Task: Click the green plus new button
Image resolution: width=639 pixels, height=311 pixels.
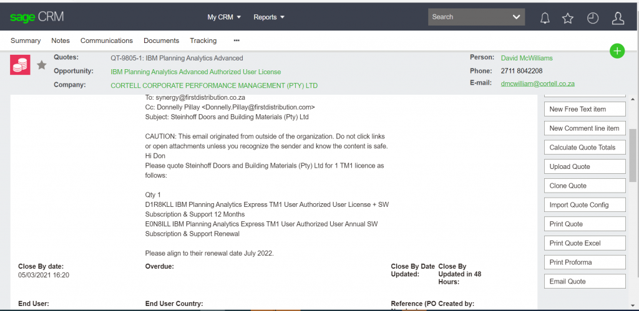Action: pos(617,51)
